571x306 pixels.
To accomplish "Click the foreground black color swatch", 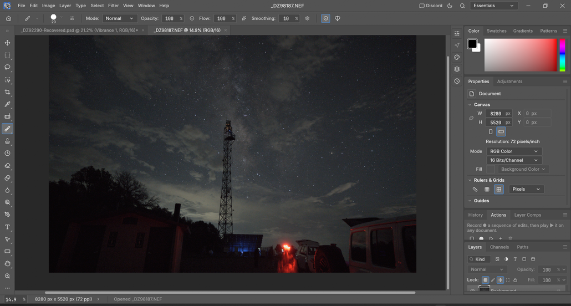I will tap(472, 44).
